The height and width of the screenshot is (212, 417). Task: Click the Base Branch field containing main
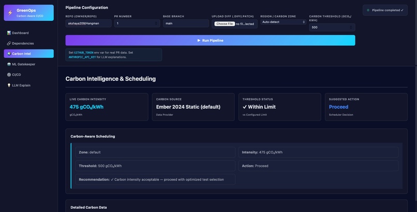(x=186, y=23)
